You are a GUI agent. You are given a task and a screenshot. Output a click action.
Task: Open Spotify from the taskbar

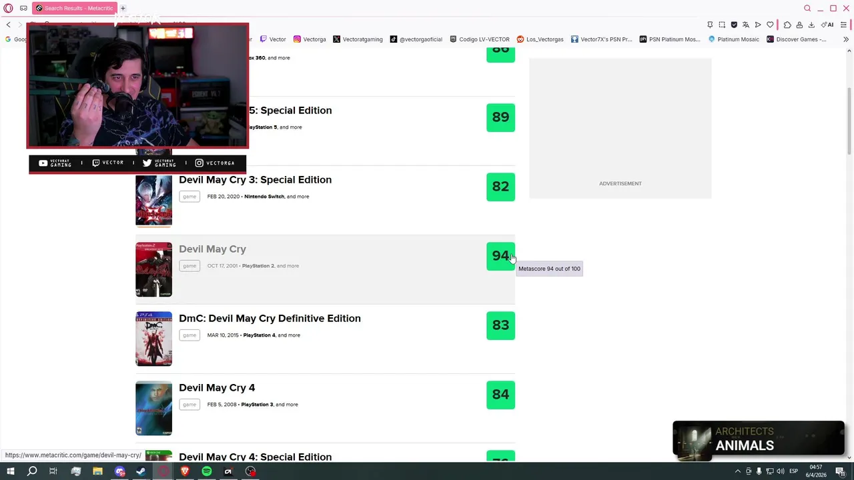[207, 471]
